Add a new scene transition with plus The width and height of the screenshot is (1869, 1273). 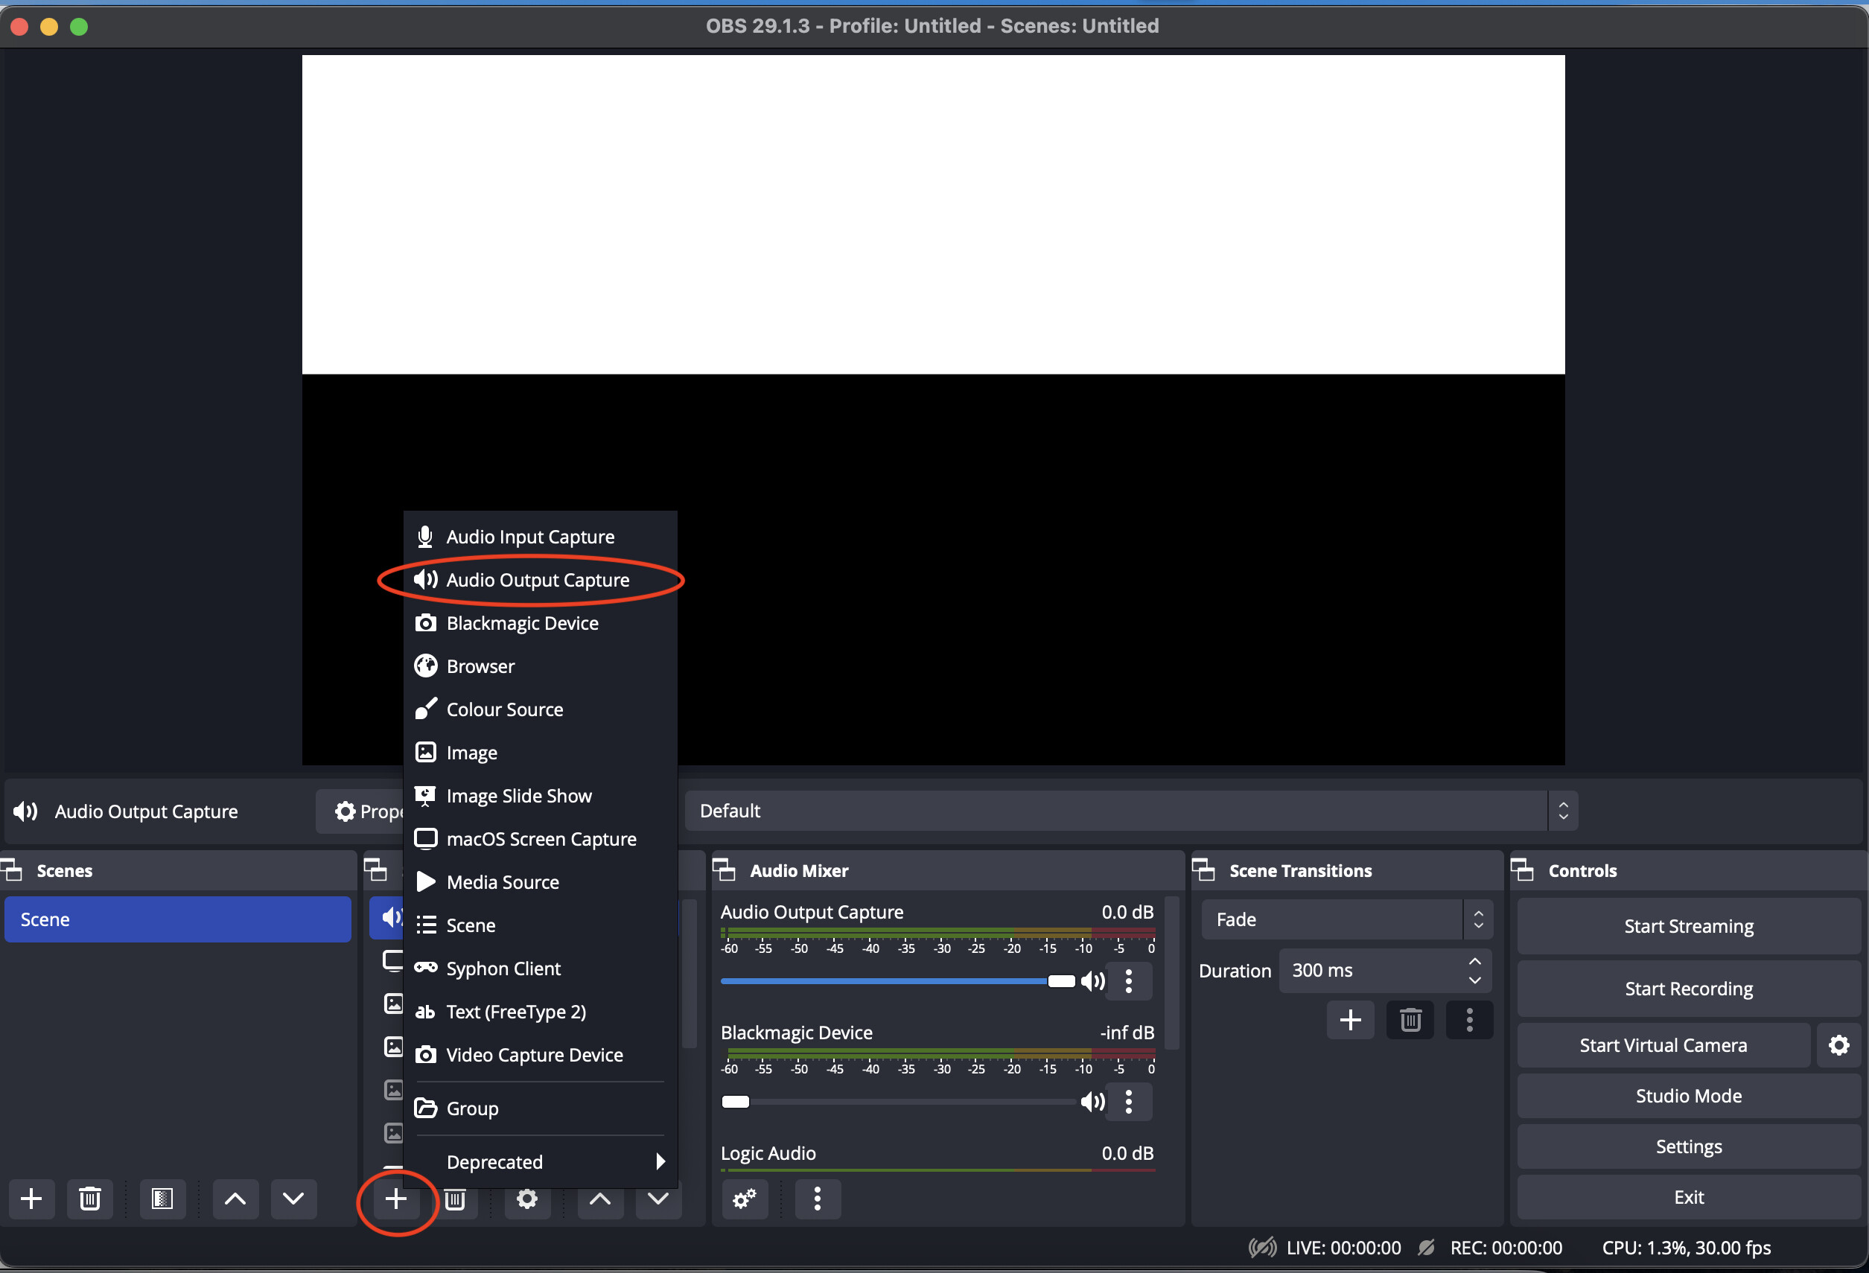pos(1350,1021)
